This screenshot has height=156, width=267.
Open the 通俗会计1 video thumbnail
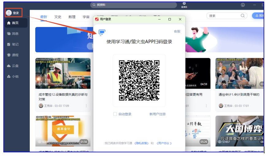(240, 73)
